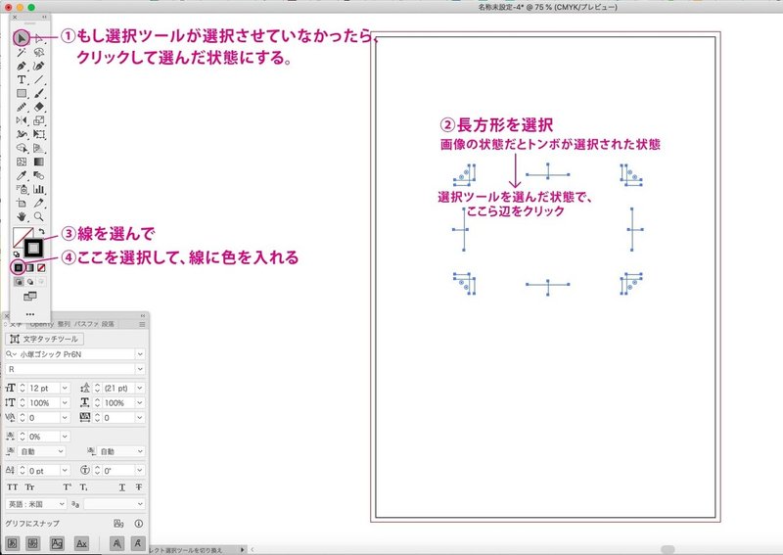Select the Pen tool
The width and height of the screenshot is (783, 555).
point(22,66)
